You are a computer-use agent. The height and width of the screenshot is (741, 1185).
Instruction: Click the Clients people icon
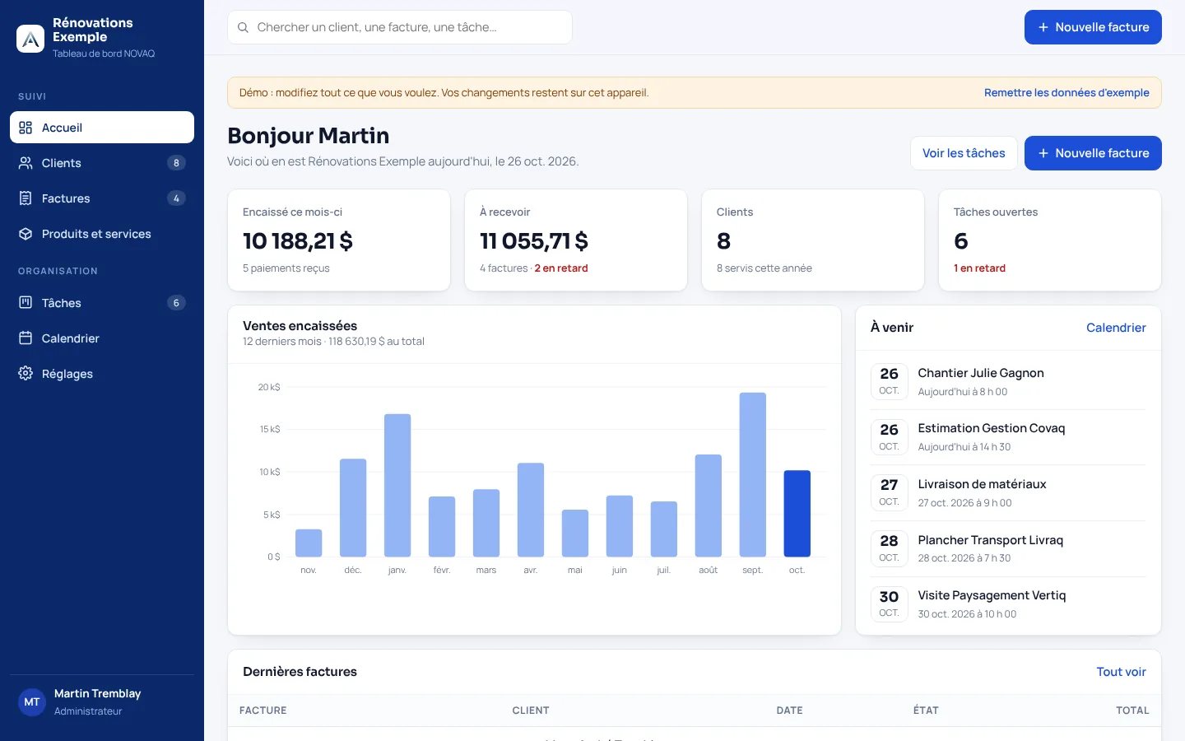26,163
